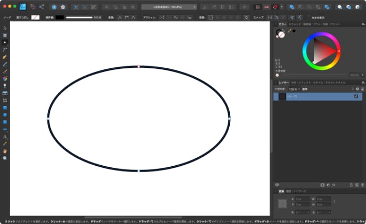The image size is (366, 224).
Task: Open the layer opacity 100% dropdown
Action: [x=293, y=89]
